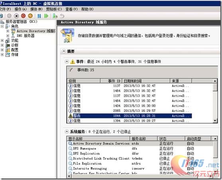
Task: Click the 诊断 diagnostics icon in the tree
Action: 8,45
